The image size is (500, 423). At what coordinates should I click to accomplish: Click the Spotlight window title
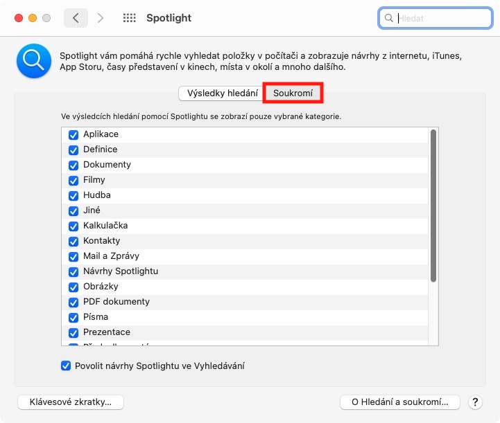(169, 18)
